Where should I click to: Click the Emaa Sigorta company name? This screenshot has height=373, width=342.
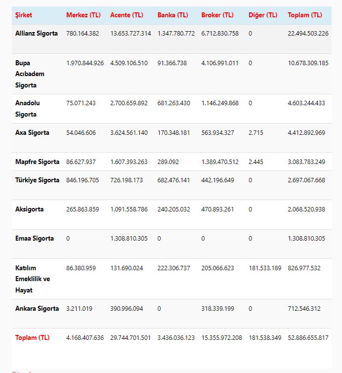(x=35, y=239)
